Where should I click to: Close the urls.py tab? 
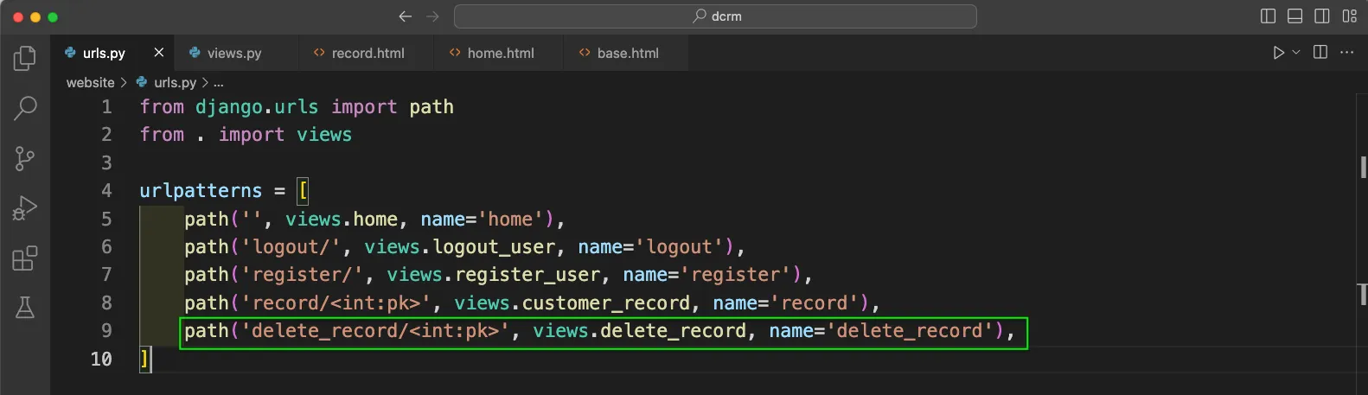click(x=159, y=53)
